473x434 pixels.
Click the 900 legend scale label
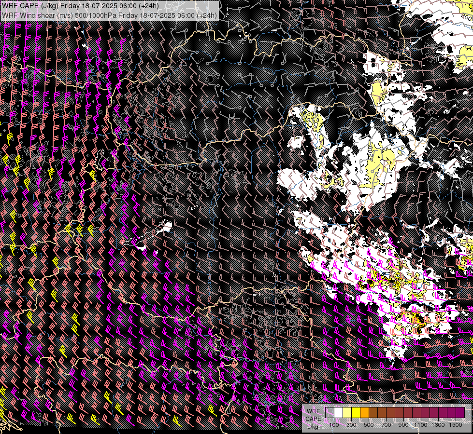(403, 425)
